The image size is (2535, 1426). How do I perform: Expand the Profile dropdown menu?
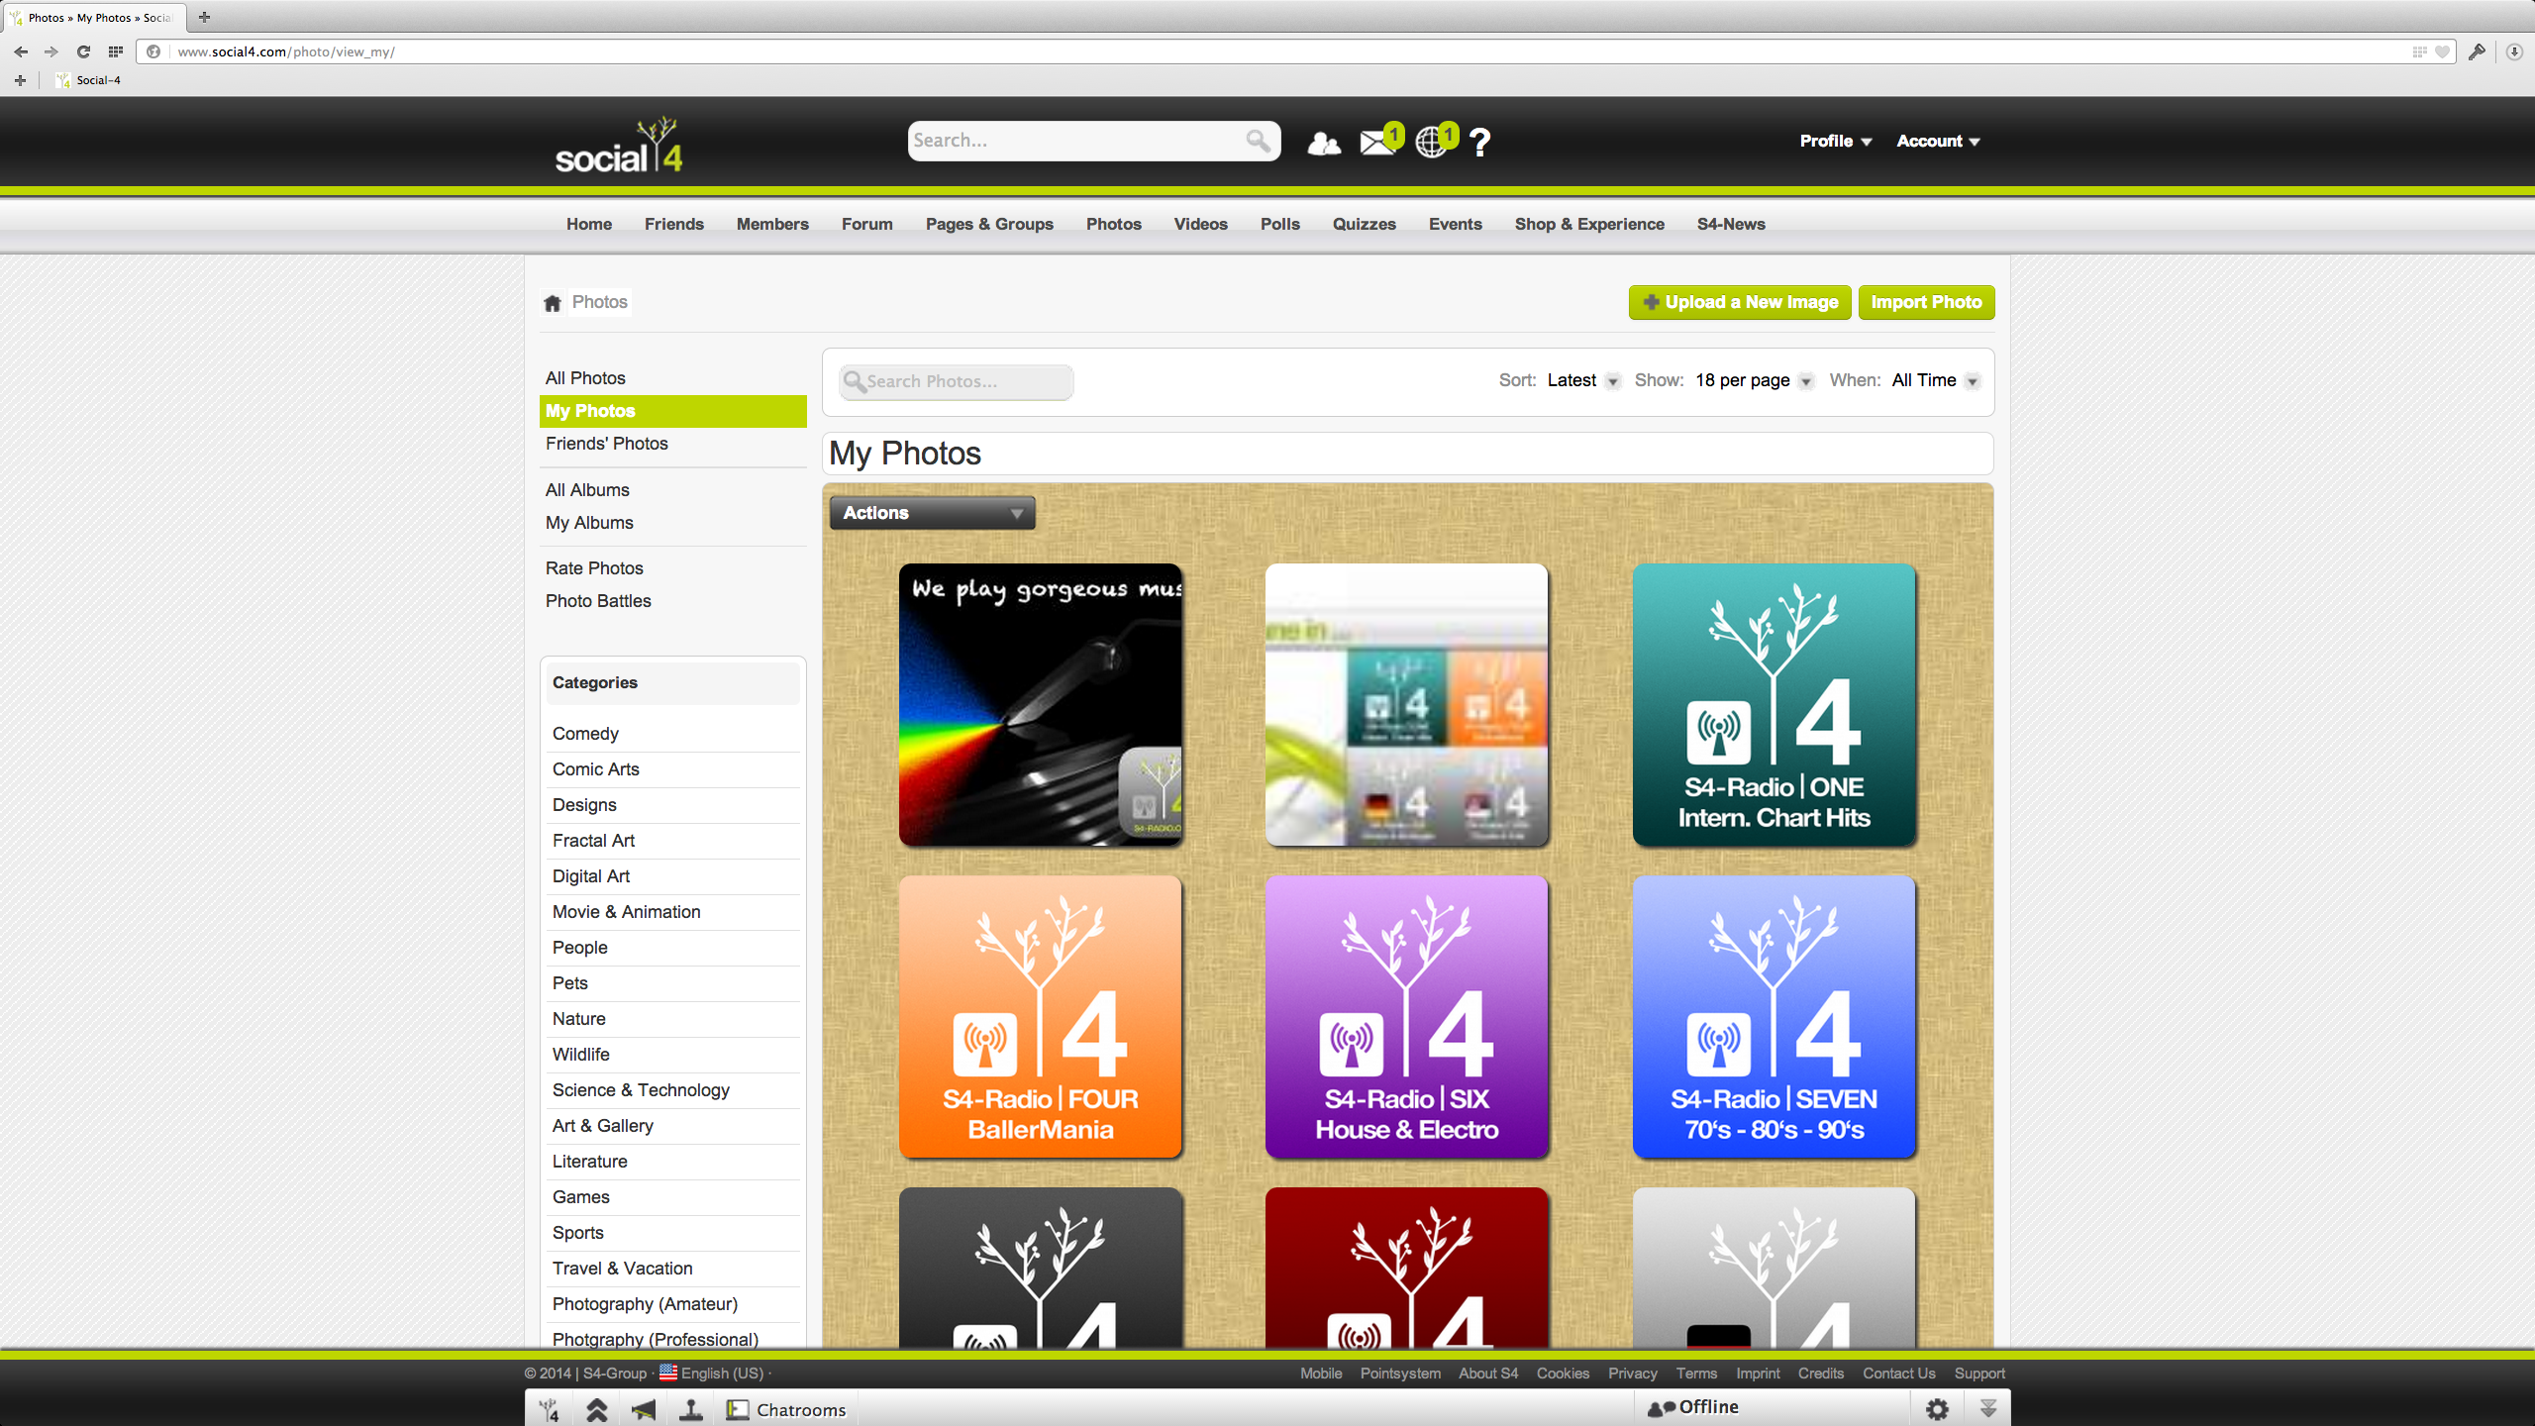click(1836, 141)
